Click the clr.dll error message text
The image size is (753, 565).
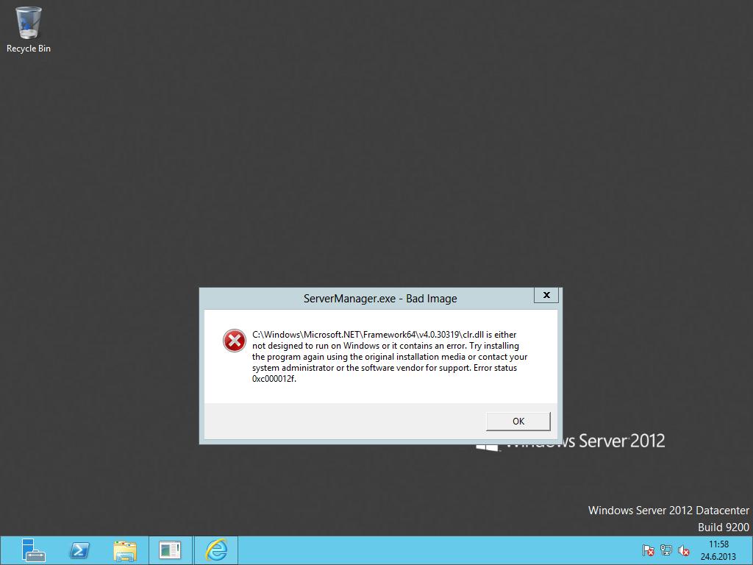(390, 357)
